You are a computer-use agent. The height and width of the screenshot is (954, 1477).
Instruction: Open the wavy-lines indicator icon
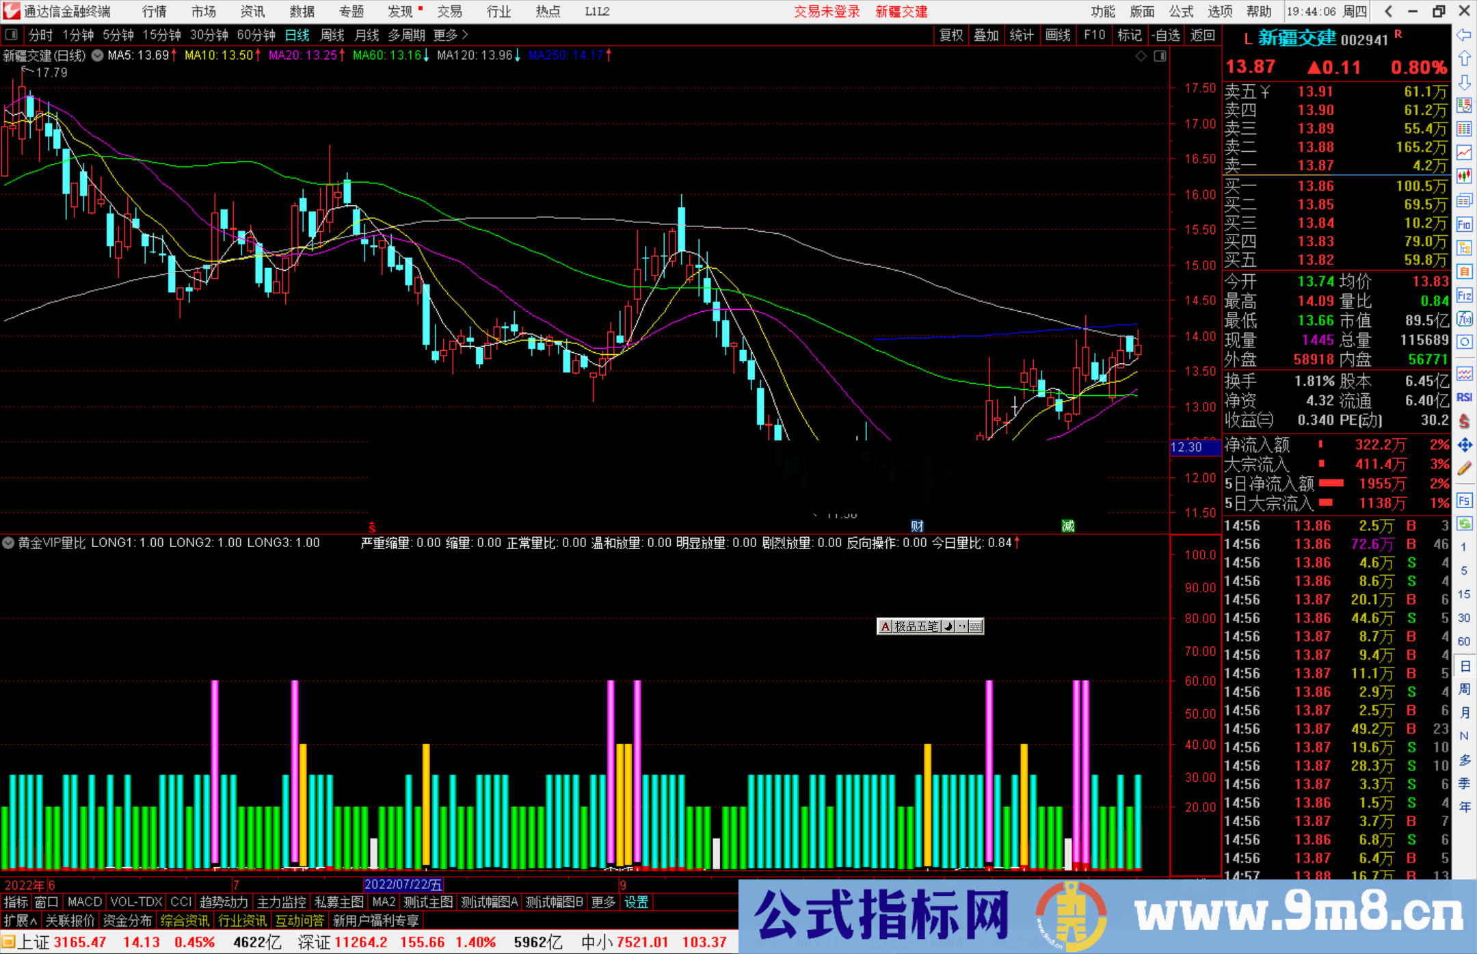(1464, 373)
